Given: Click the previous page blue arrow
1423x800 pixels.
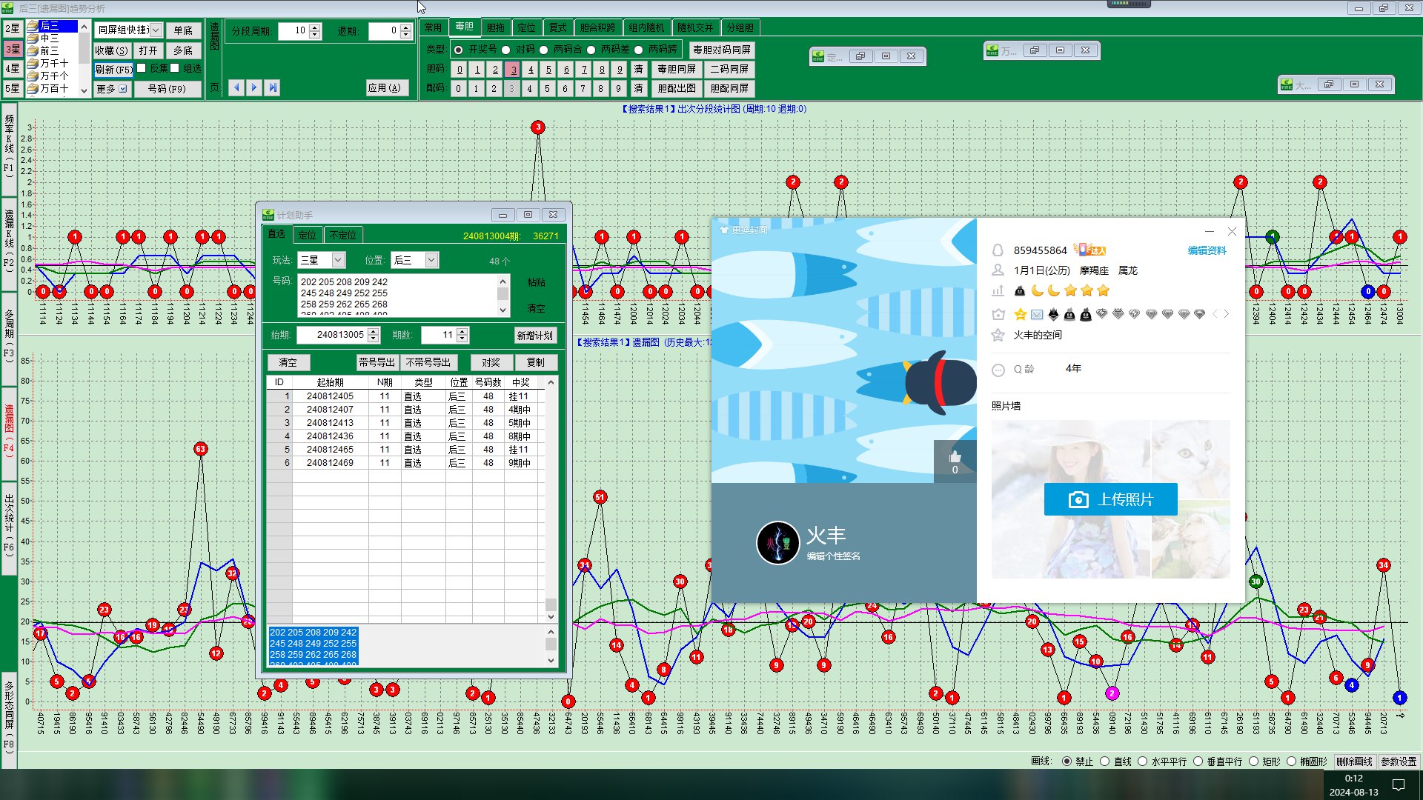Looking at the screenshot, I should pyautogui.click(x=236, y=87).
